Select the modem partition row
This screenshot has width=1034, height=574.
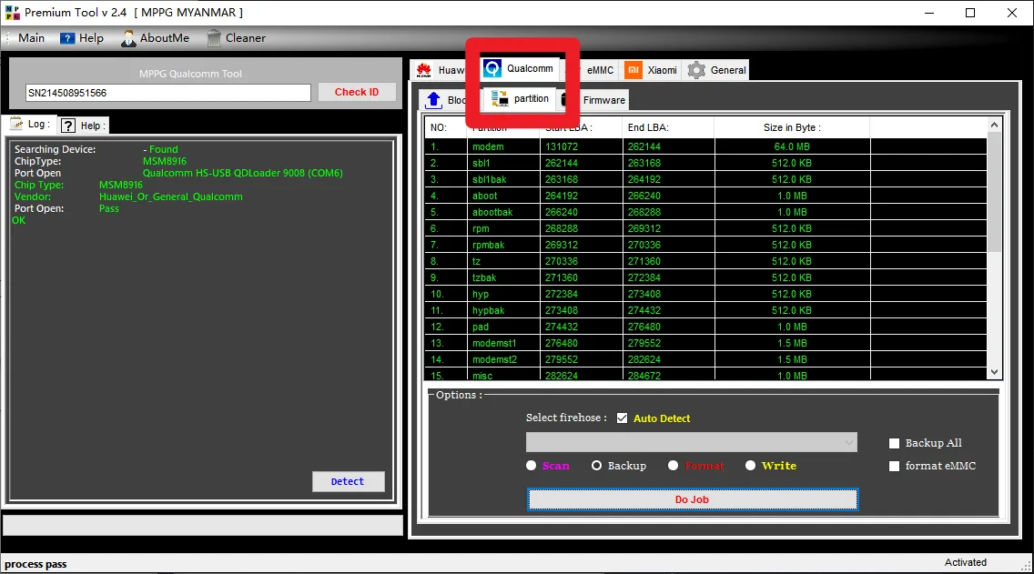point(705,146)
